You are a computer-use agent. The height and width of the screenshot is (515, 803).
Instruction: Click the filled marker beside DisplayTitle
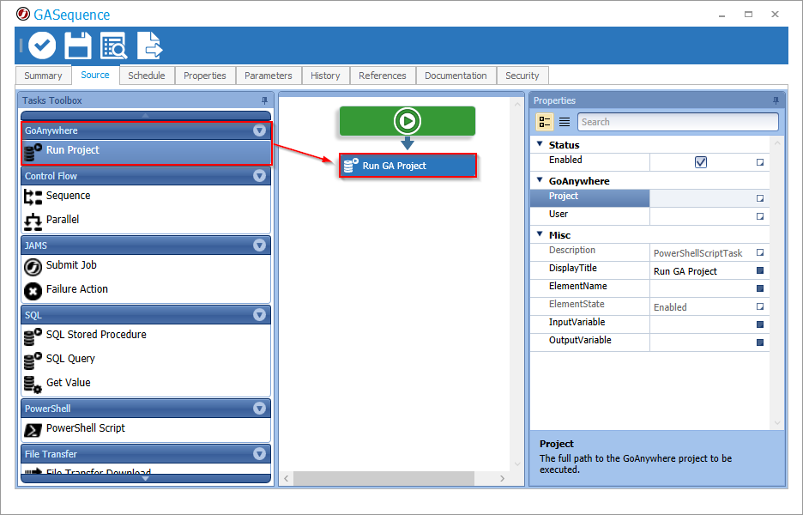tap(760, 270)
